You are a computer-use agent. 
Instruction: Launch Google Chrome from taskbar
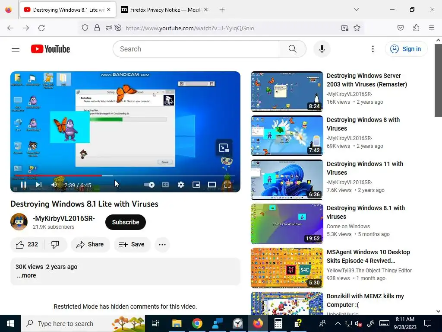197,323
